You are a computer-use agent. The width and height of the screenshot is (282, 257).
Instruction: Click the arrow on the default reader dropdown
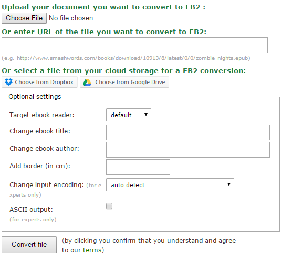click(146, 114)
